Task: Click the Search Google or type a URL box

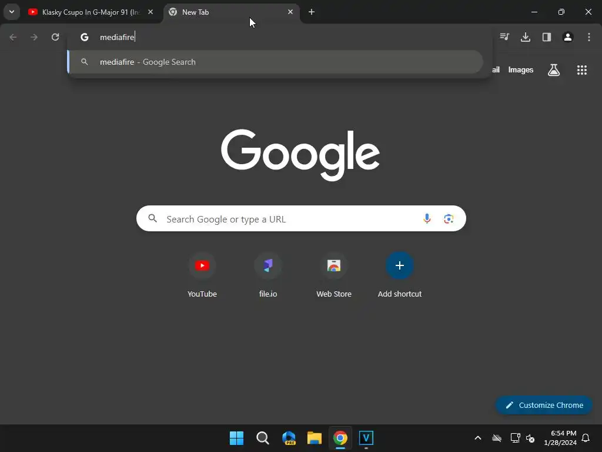Action: click(x=301, y=219)
